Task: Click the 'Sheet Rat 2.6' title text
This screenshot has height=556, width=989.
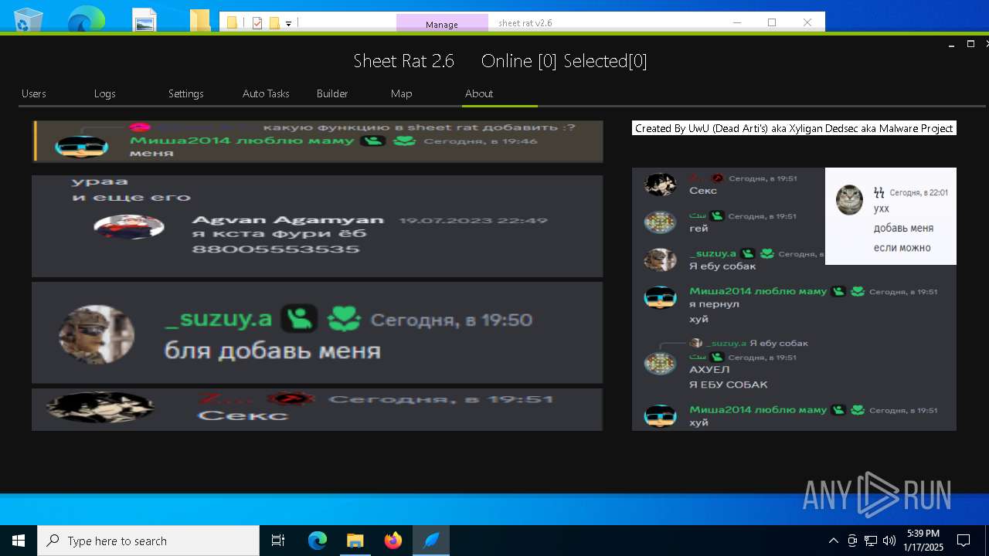Action: pos(403,61)
